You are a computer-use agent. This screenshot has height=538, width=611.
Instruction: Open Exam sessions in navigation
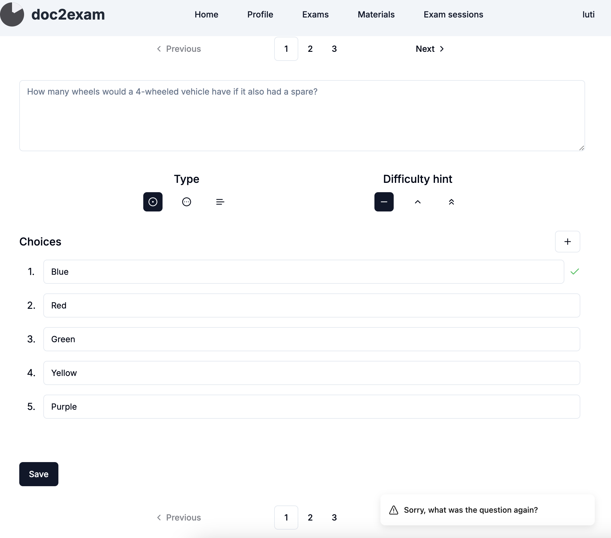coord(453,14)
